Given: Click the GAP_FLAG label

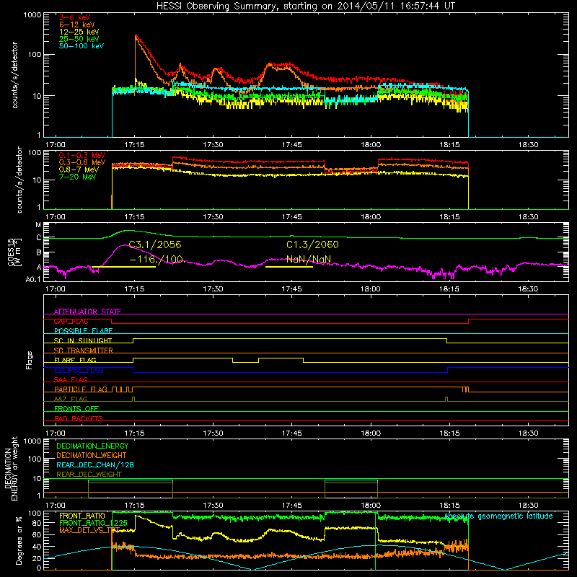Looking at the screenshot, I should click(71, 321).
